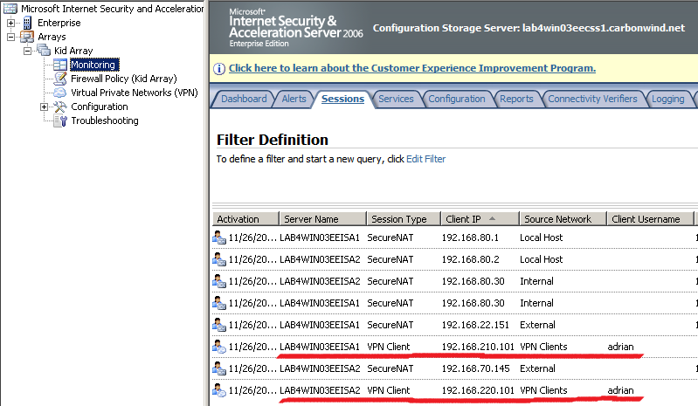
Task: Go to the Configuration tab
Action: (457, 99)
